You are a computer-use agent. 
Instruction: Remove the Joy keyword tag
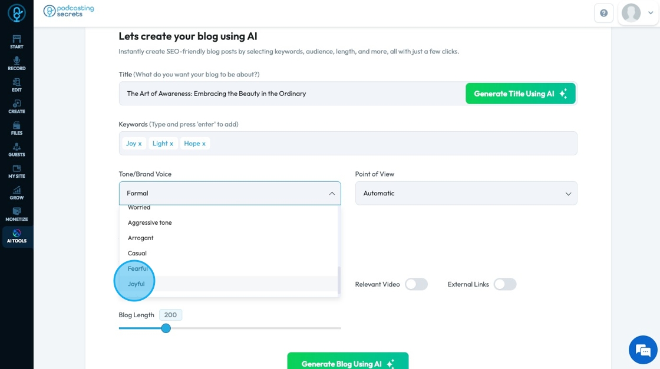140,144
